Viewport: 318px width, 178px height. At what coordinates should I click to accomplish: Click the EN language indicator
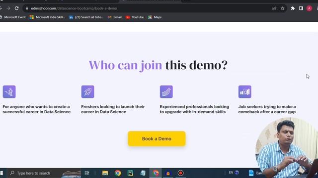pyautogui.click(x=231, y=173)
